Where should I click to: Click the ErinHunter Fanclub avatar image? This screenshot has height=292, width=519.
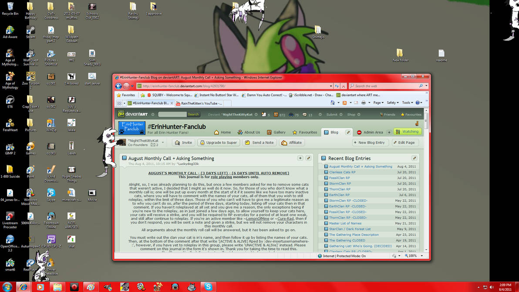pyautogui.click(x=132, y=128)
